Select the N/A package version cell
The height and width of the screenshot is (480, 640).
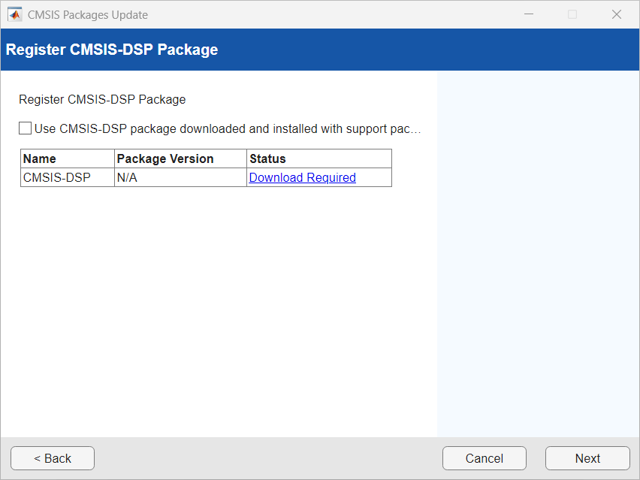[x=180, y=177]
